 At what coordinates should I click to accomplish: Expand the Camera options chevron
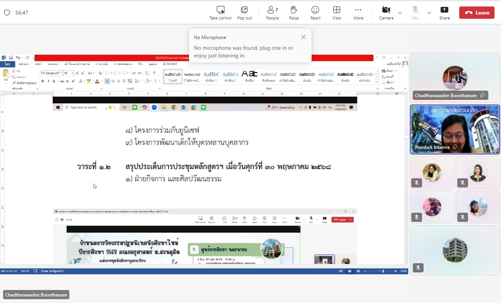(x=400, y=13)
